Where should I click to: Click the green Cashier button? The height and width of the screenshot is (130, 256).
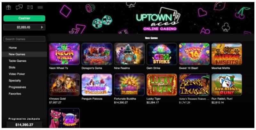24,18
